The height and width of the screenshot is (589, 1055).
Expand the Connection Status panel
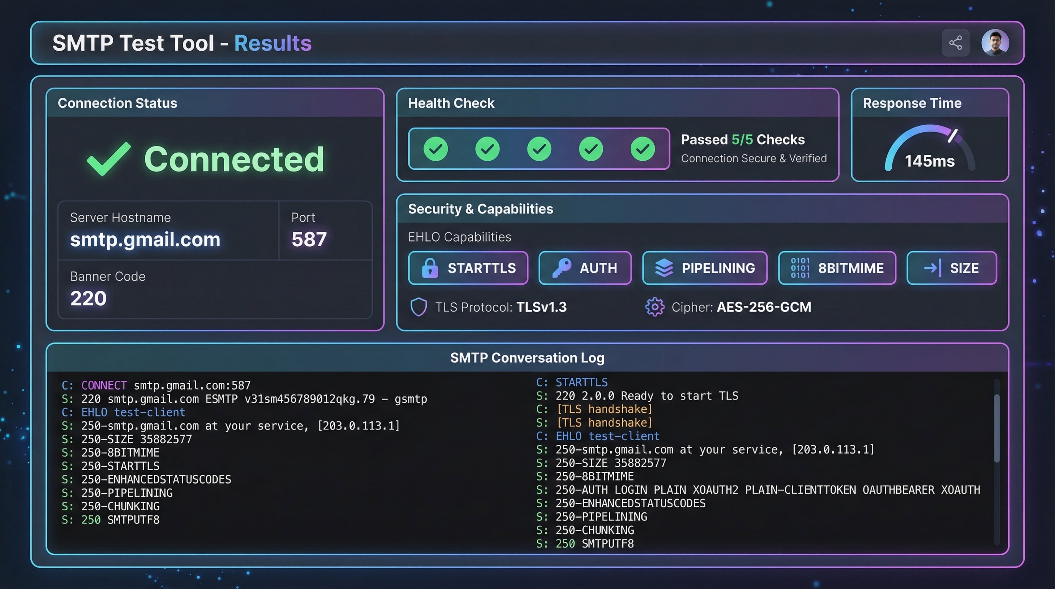(x=118, y=103)
